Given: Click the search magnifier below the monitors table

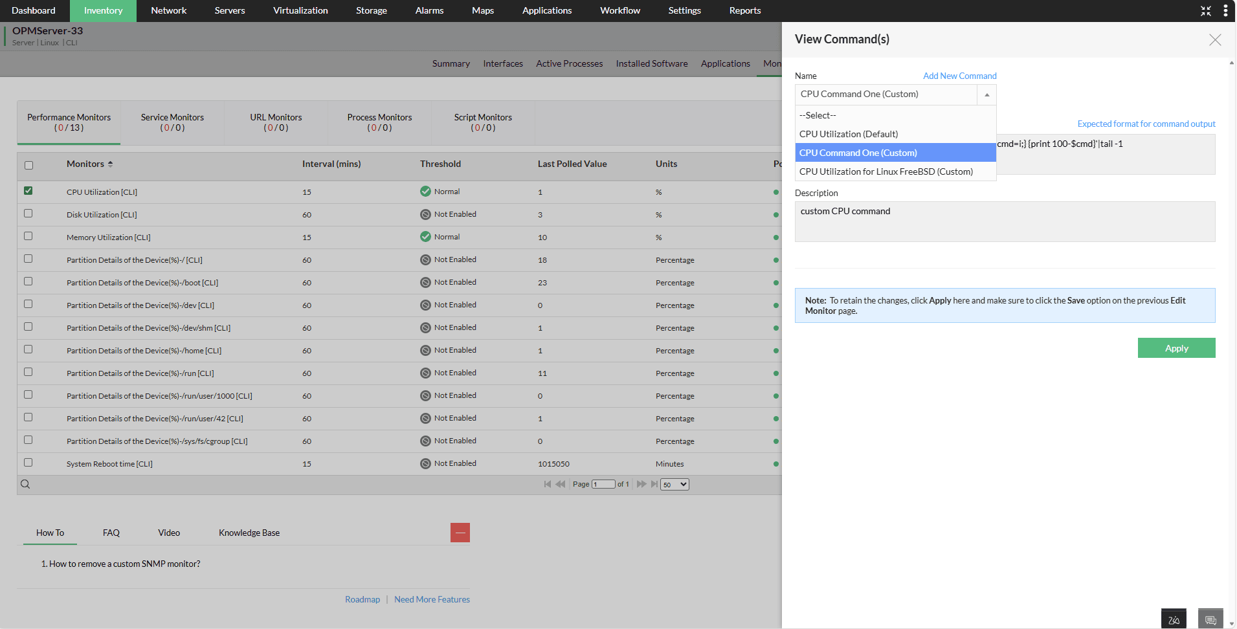Looking at the screenshot, I should pyautogui.click(x=25, y=483).
